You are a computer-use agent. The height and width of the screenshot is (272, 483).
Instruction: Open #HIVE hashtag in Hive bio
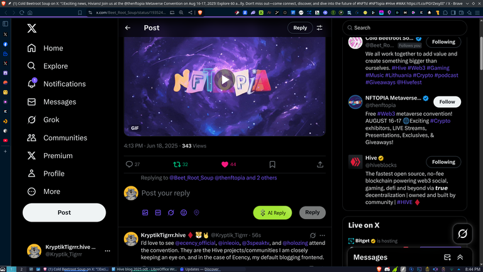pos(404,202)
